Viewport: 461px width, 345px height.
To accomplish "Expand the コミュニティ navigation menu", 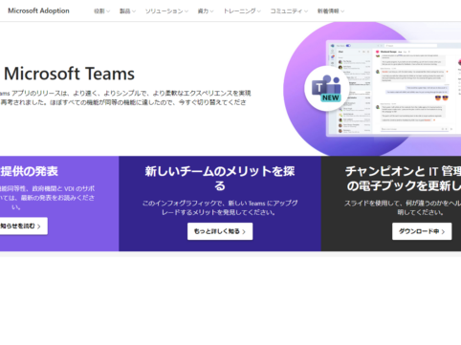I will (x=289, y=11).
